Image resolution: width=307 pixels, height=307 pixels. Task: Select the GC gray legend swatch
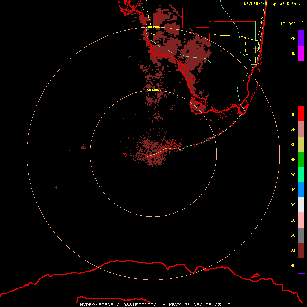click(x=301, y=235)
